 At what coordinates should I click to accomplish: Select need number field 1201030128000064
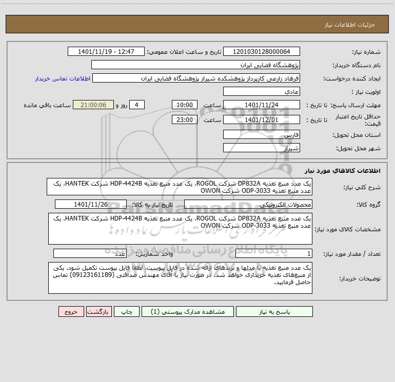262,51
